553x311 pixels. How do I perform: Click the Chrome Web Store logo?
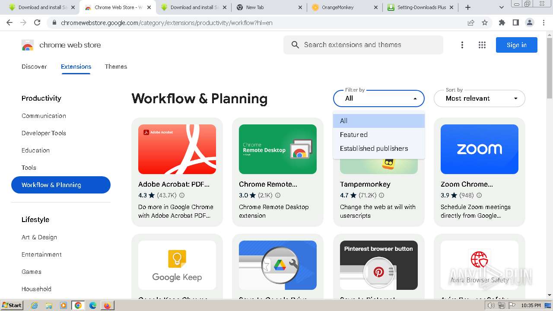click(x=28, y=45)
